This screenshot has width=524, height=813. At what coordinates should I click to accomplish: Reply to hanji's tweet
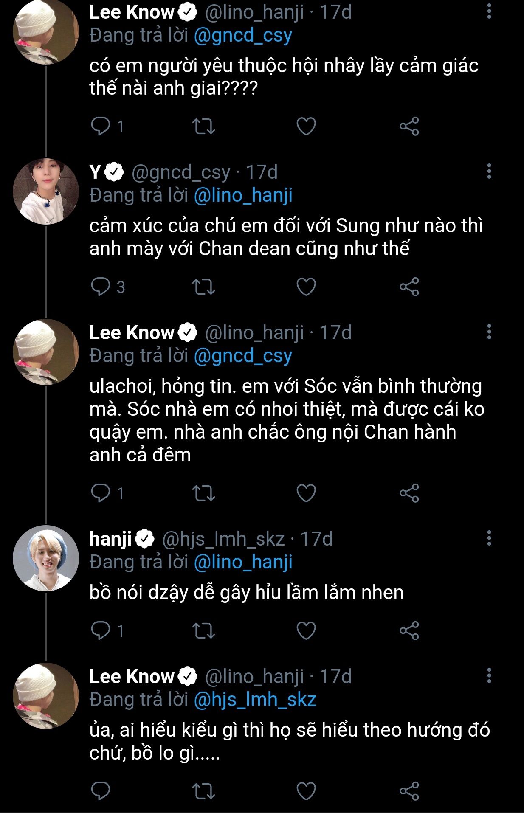pos(101,630)
